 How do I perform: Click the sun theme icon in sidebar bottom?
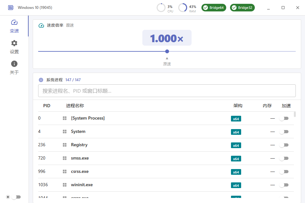click(8, 197)
